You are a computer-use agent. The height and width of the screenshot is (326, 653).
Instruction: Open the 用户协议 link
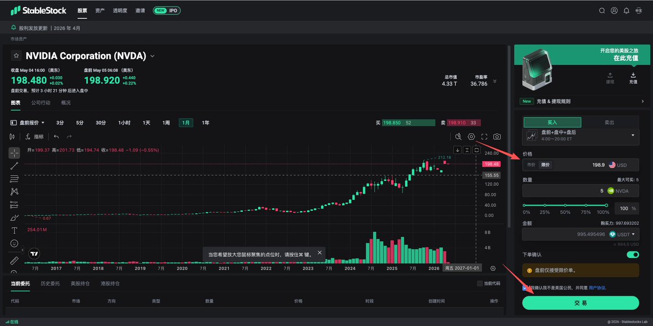pyautogui.click(x=597, y=288)
